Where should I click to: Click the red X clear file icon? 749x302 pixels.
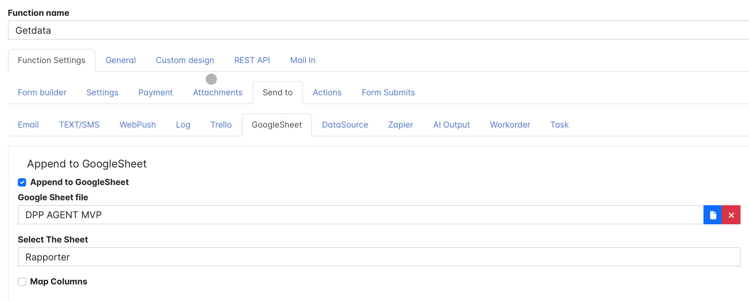tap(731, 215)
